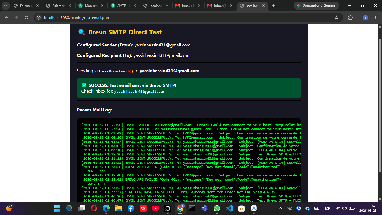Bookmark this page with the star icon
This screenshot has width=382, height=215.
(x=336, y=18)
